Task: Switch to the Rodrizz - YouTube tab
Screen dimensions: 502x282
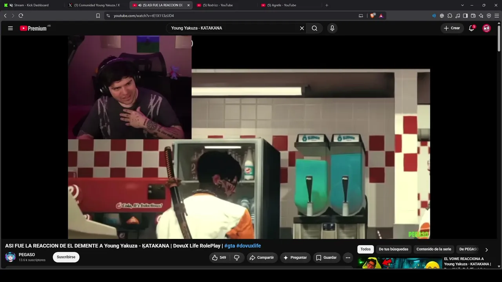Action: [226, 5]
